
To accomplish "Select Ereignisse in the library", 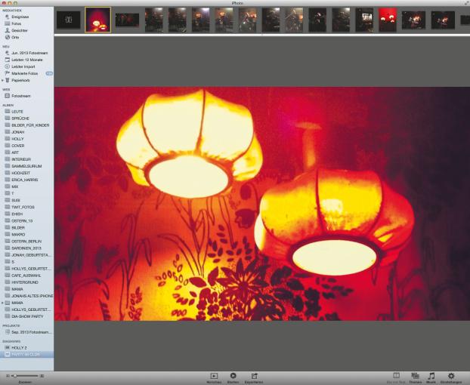I will 20,16.
